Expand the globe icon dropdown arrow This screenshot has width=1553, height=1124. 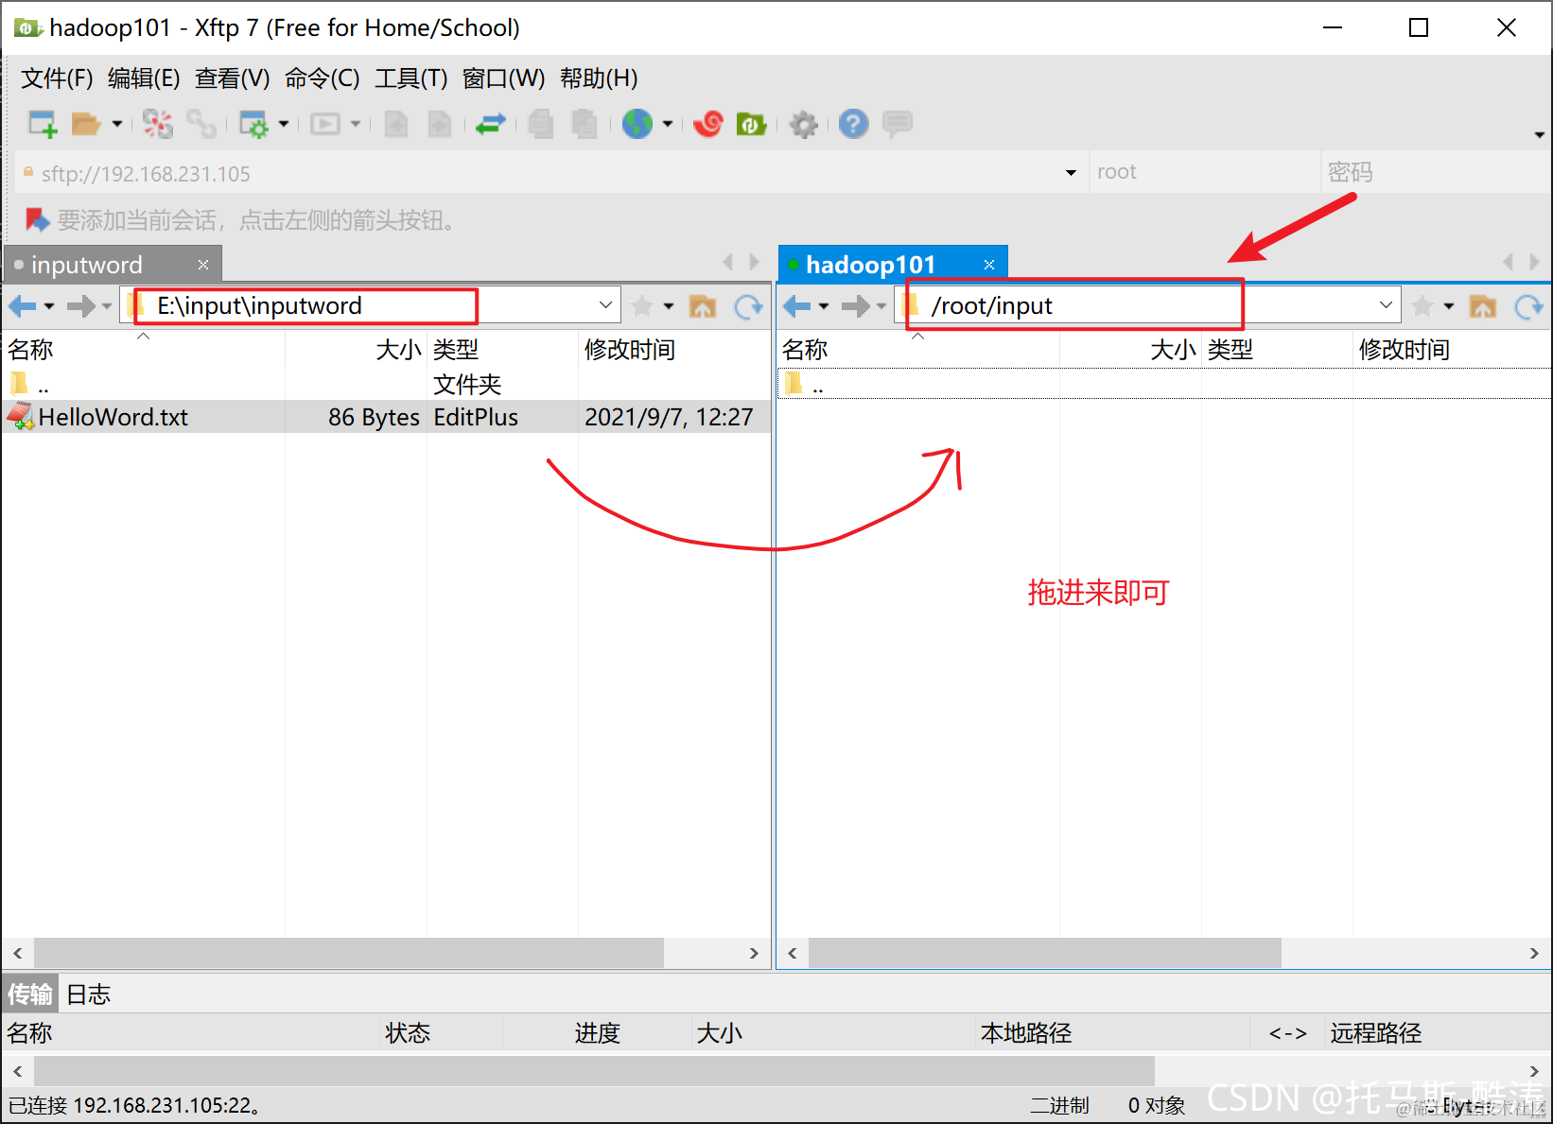(x=668, y=124)
